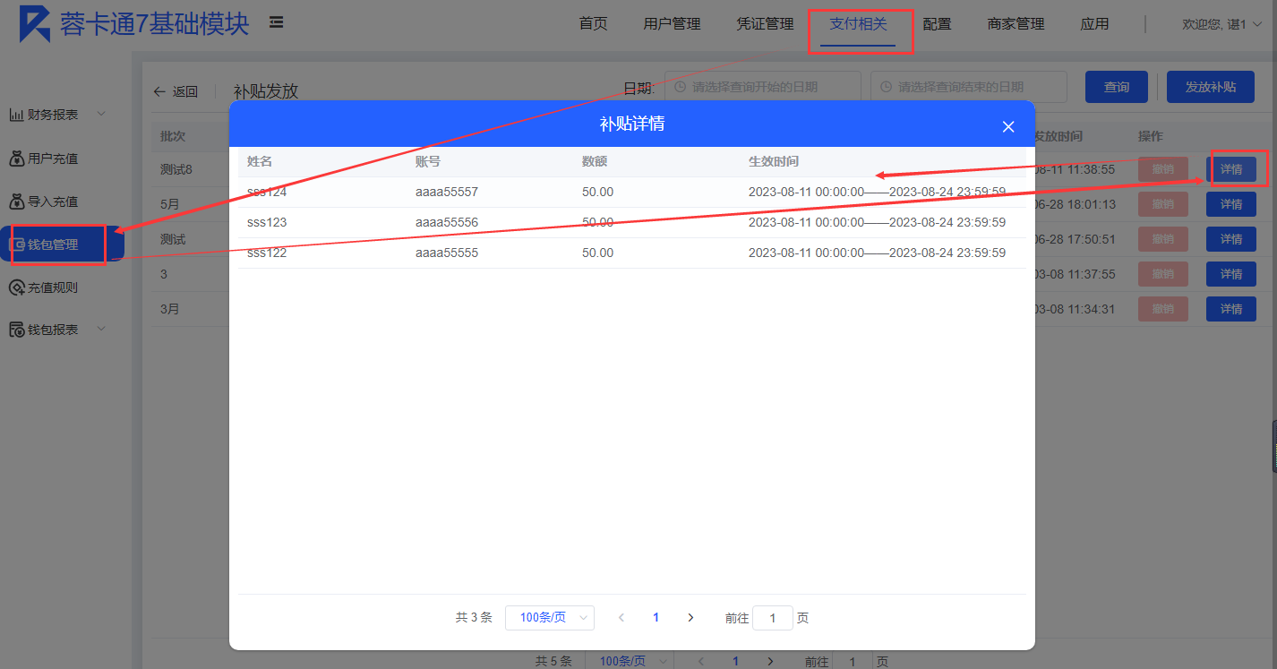Go to next page in dialog pagination
The width and height of the screenshot is (1277, 669).
point(690,618)
